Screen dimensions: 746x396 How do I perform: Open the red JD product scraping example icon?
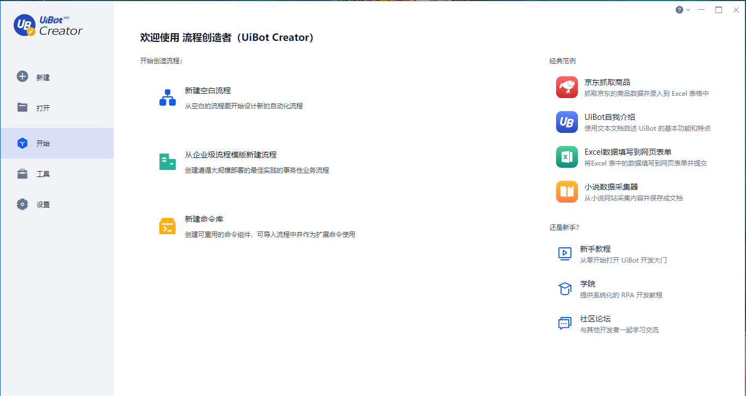tap(566, 87)
